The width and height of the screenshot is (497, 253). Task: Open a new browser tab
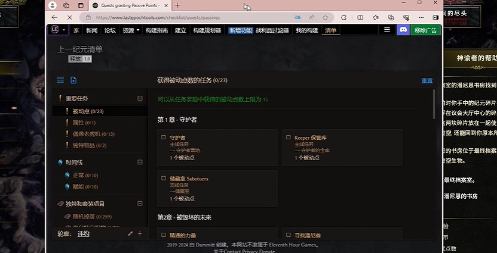click(177, 5)
